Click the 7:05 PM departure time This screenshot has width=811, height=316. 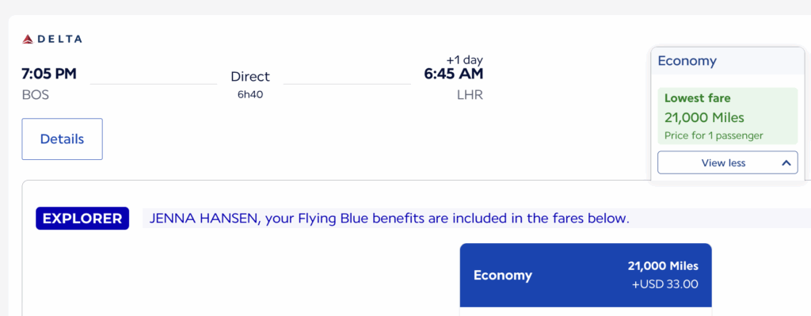[49, 74]
